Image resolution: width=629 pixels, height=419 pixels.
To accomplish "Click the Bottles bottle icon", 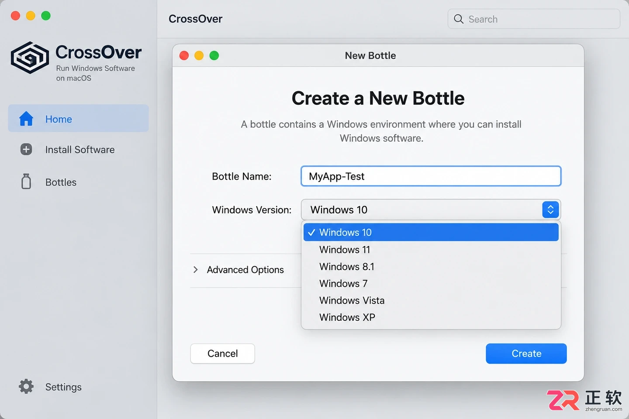I will point(26,181).
